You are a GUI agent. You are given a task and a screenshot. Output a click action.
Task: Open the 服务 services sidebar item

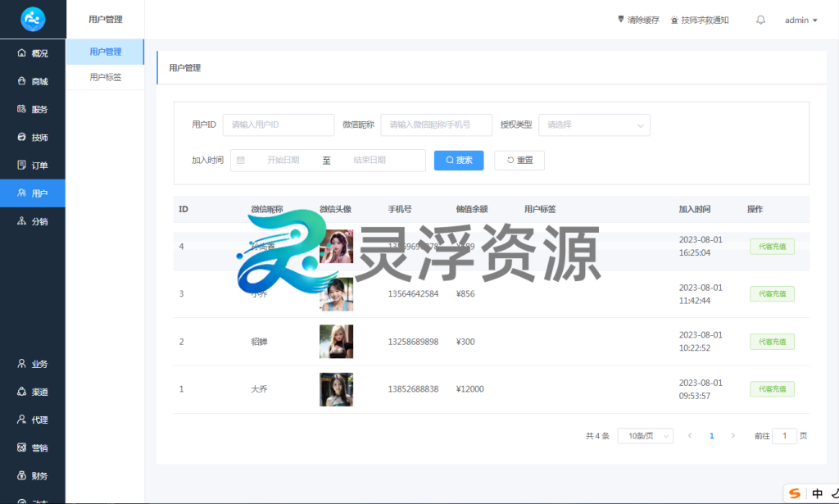(x=33, y=109)
